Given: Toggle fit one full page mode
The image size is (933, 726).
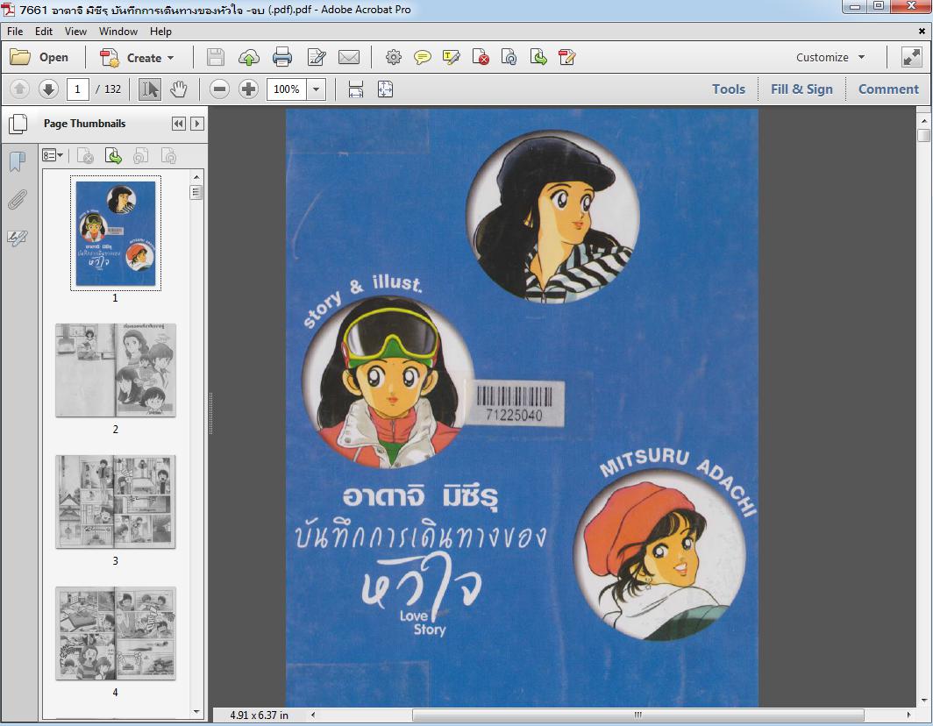Looking at the screenshot, I should 385,89.
